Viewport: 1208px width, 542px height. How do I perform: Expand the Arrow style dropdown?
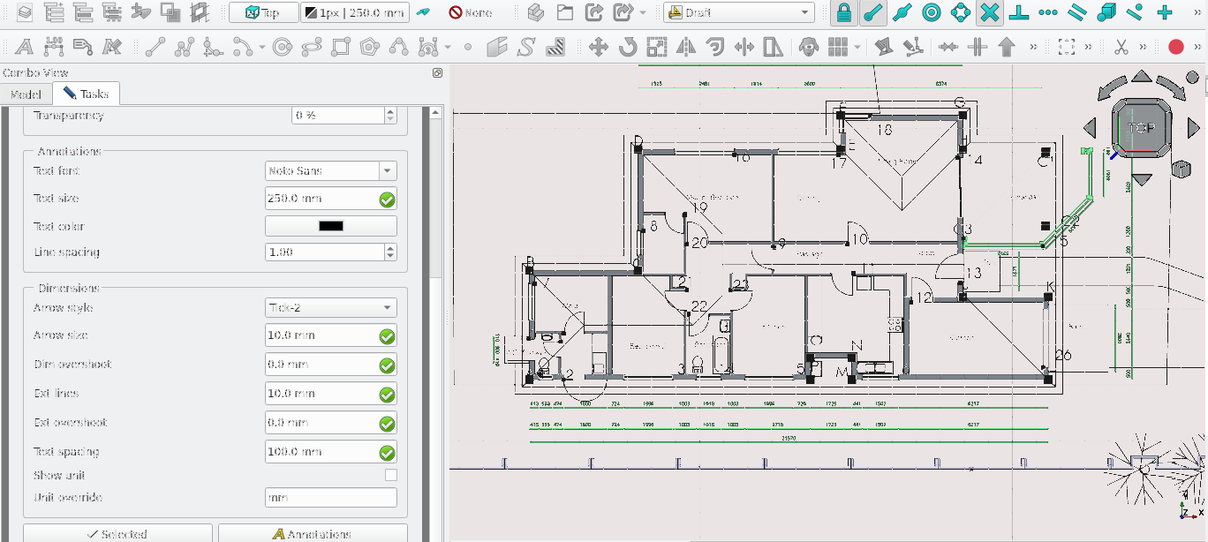(330, 308)
